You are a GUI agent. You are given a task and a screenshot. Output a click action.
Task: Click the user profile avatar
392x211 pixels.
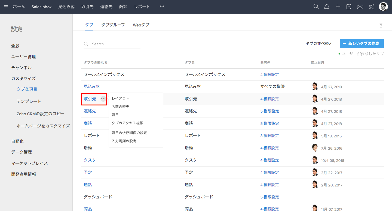point(383,7)
